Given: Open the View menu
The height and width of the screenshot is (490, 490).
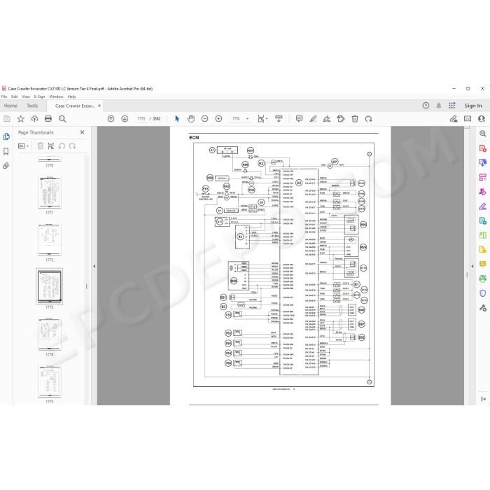Looking at the screenshot, I should coord(26,97).
